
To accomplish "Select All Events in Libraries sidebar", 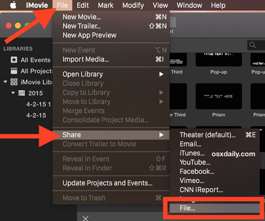I will 36,60.
